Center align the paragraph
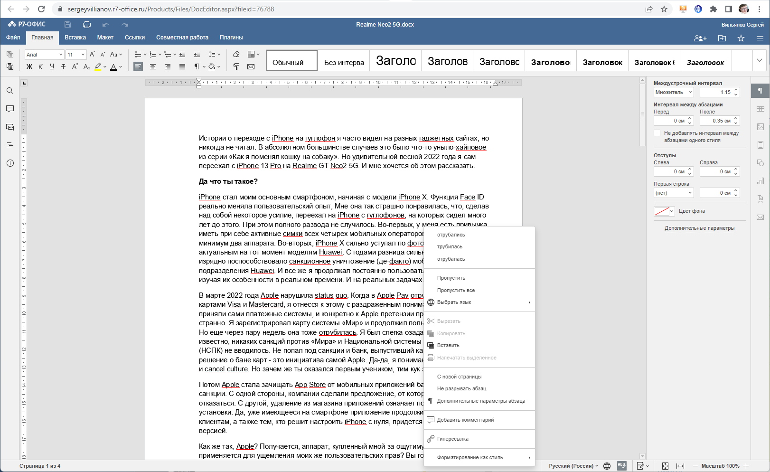The width and height of the screenshot is (770, 472). coord(153,67)
